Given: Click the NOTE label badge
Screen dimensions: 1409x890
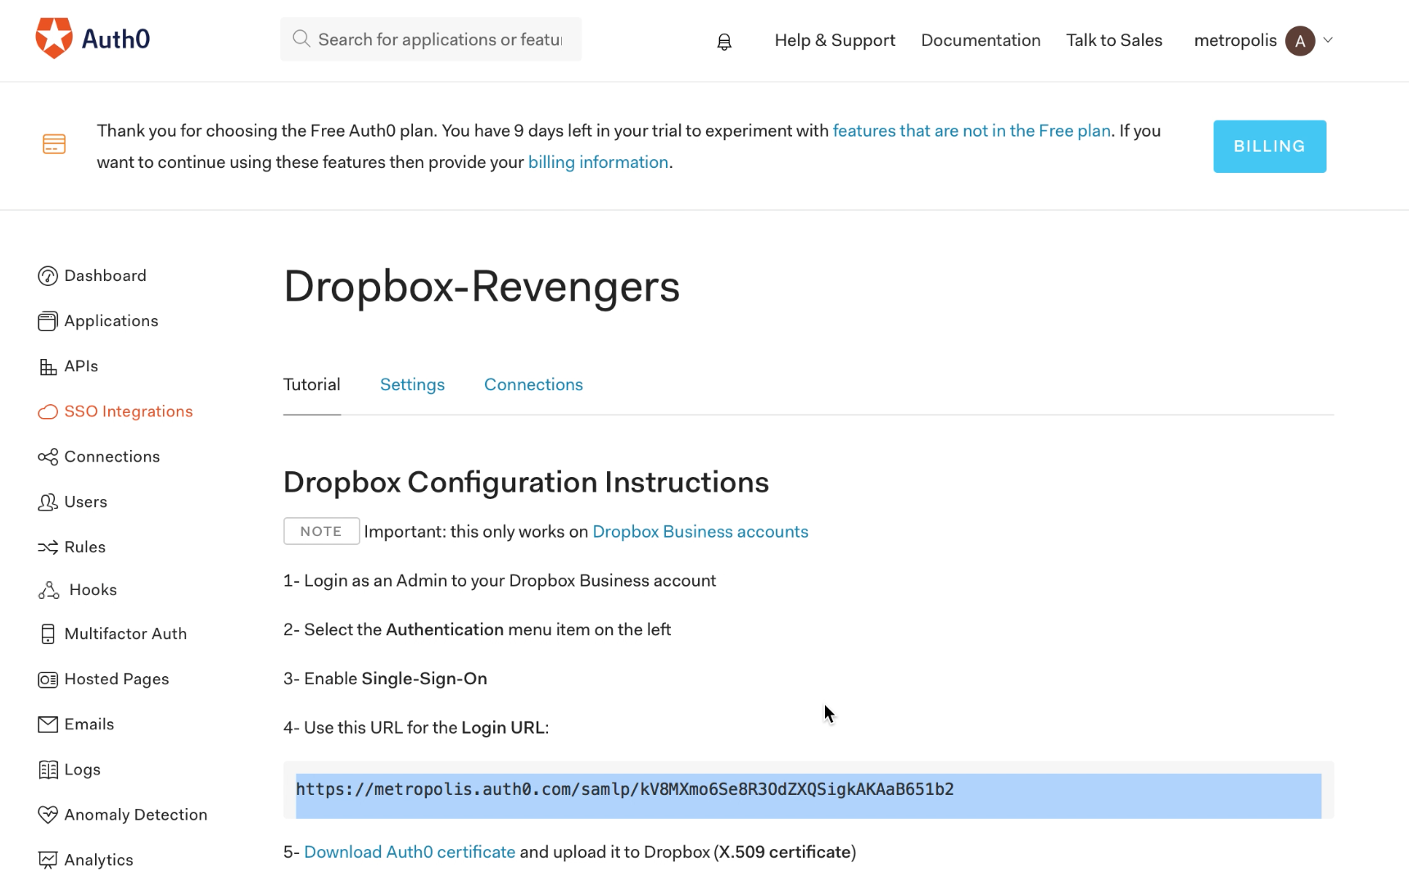Looking at the screenshot, I should pos(321,531).
